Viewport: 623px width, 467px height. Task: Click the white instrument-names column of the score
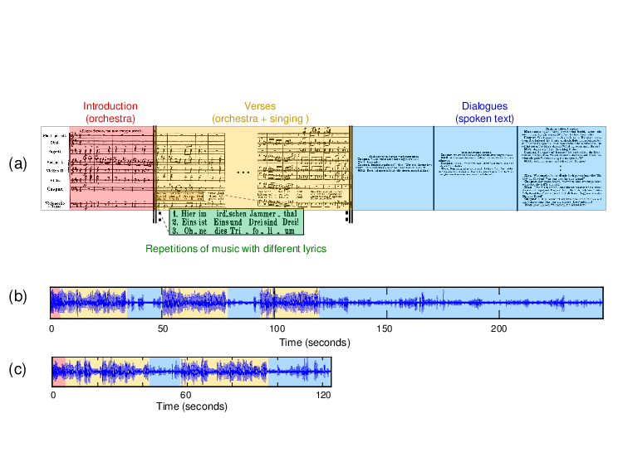click(55, 168)
